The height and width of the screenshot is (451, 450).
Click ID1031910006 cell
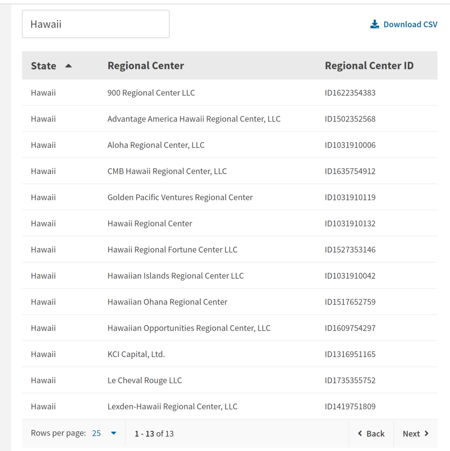[350, 145]
